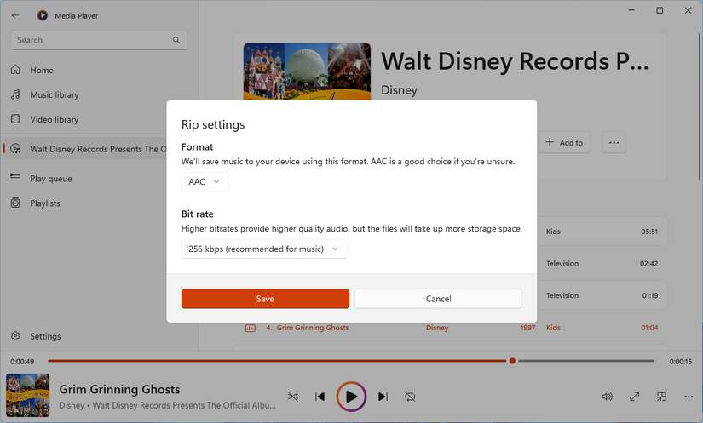Click the Grim Grinning Ghosts now playing title
This screenshot has width=703, height=423.
(119, 390)
